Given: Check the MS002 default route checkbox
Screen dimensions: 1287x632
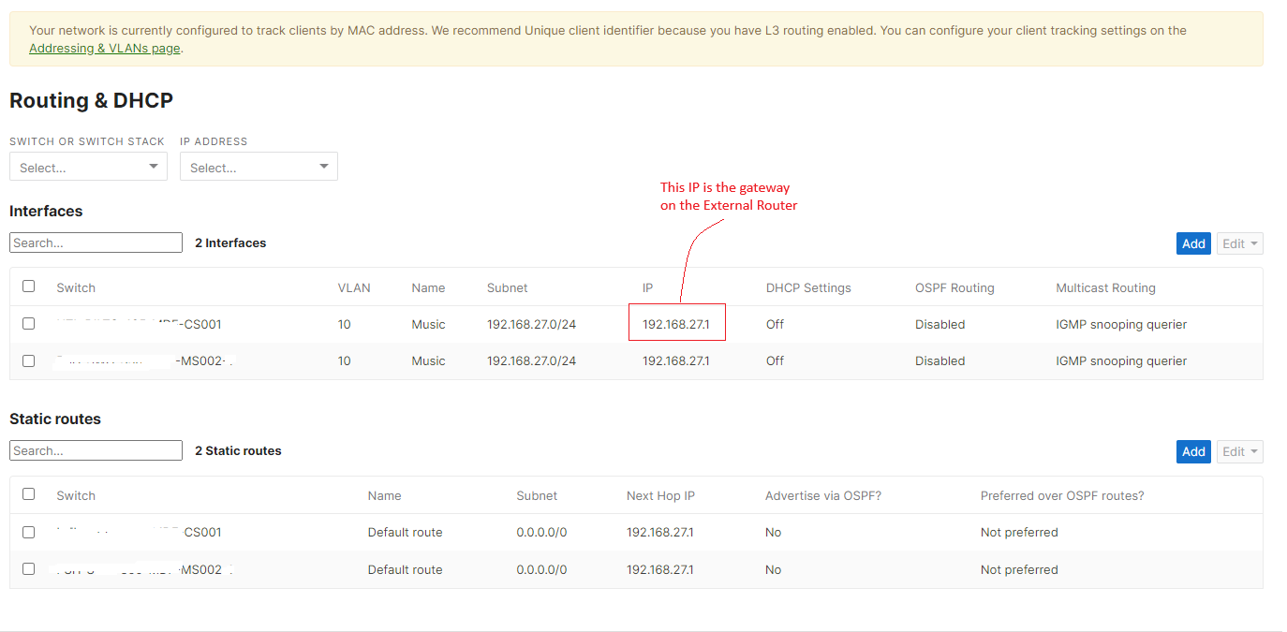Looking at the screenshot, I should click(x=28, y=568).
